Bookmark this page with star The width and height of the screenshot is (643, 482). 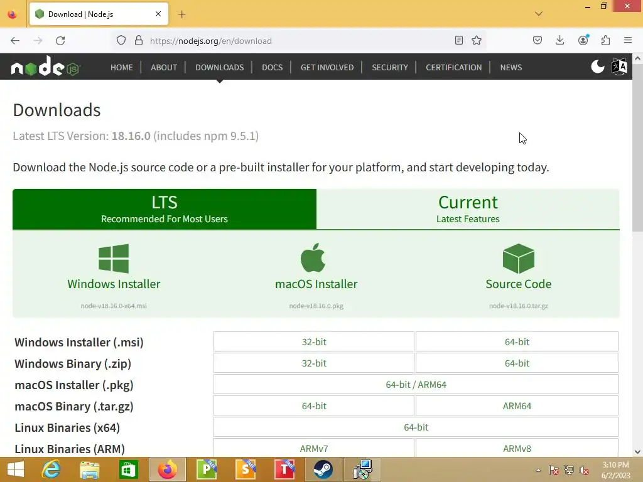477,40
